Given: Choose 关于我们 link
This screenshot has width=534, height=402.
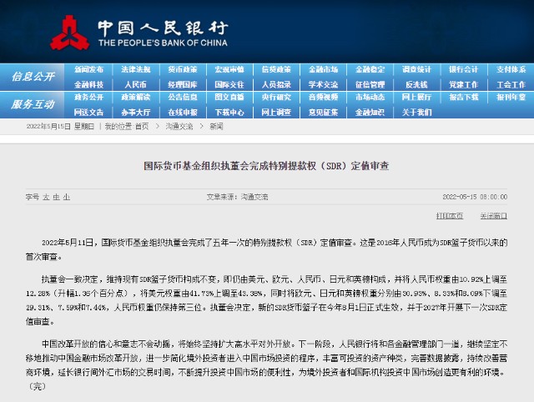Looking at the screenshot, I should [417, 113].
